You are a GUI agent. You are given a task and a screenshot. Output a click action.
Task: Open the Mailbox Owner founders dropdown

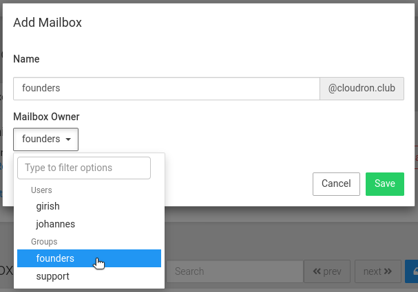45,139
